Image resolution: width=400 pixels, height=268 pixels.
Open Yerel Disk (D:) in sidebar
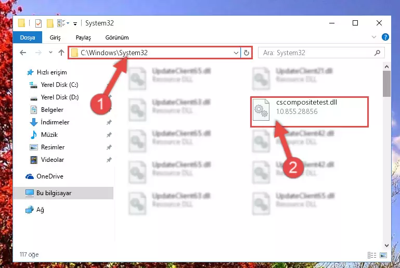click(60, 97)
